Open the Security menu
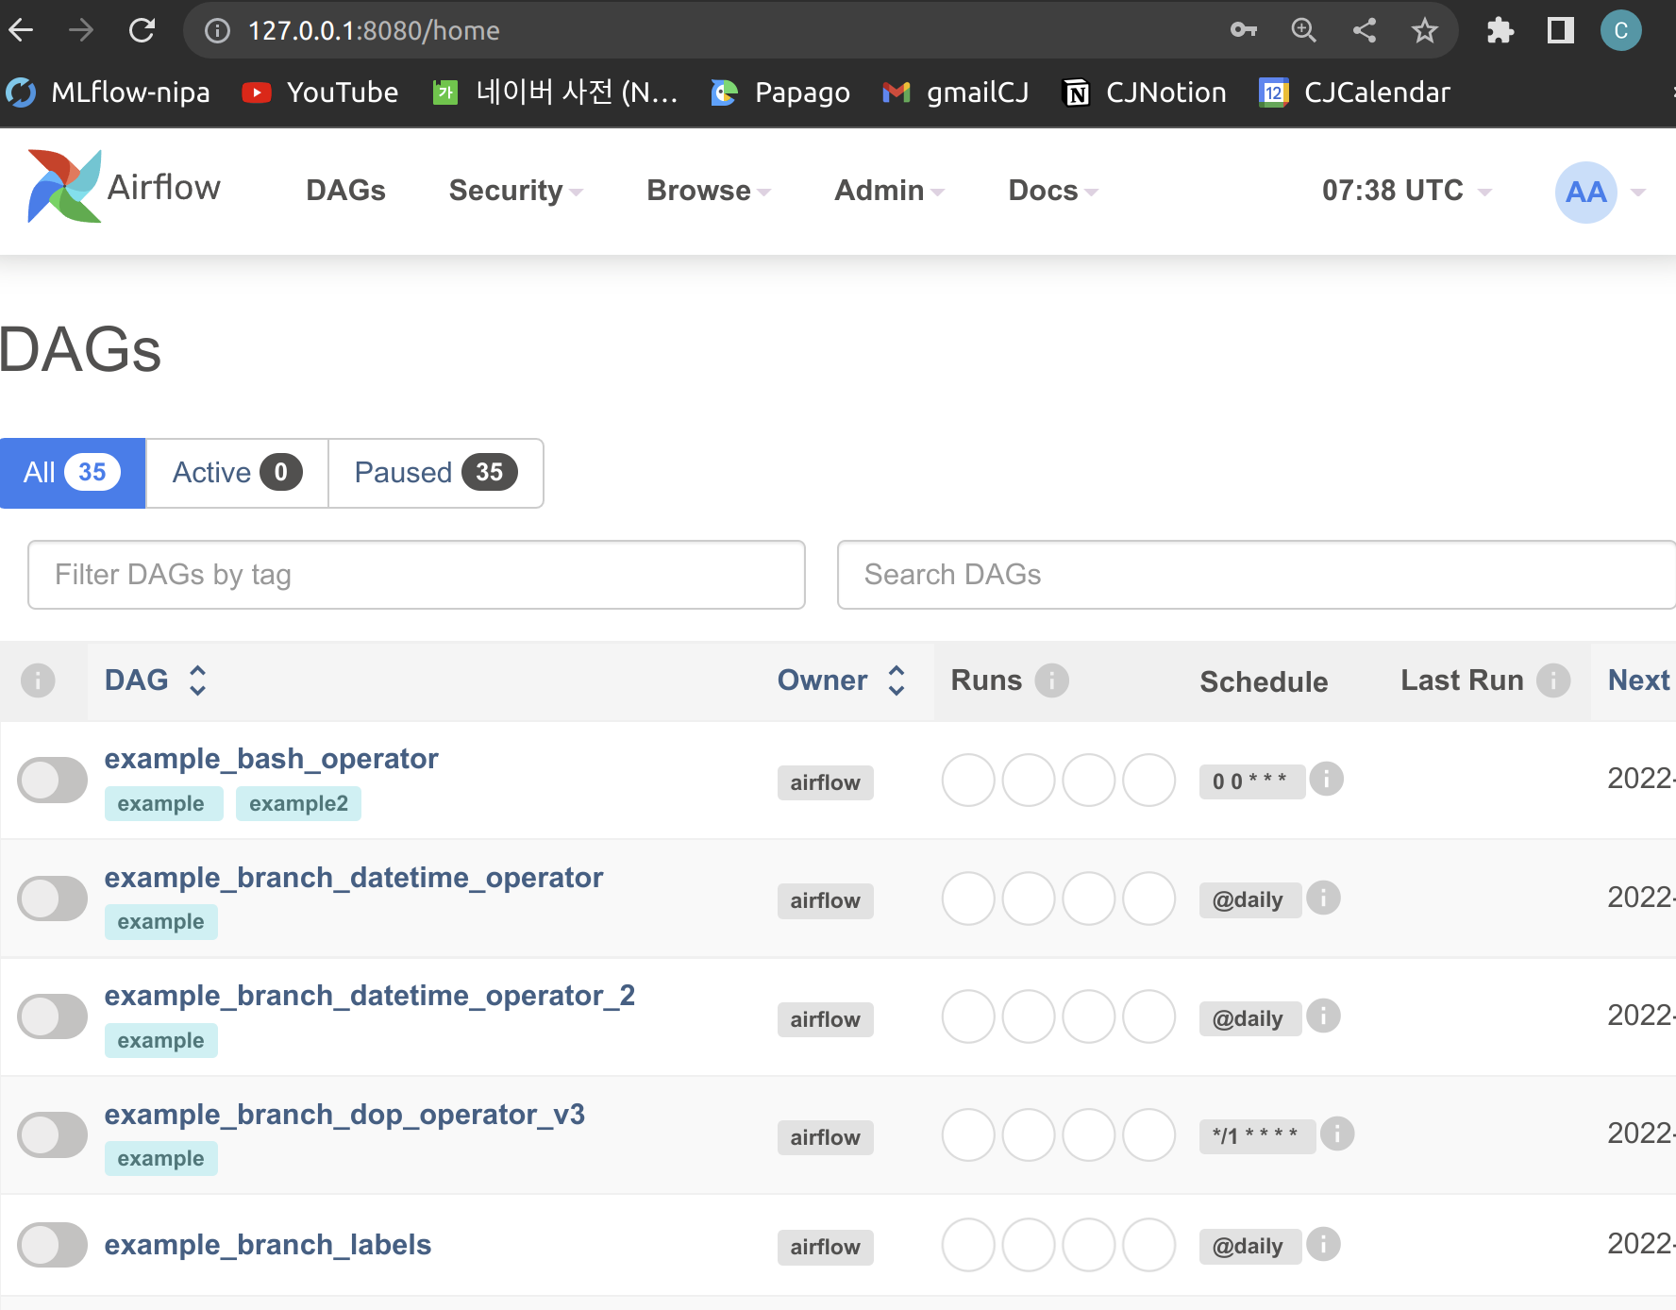Image resolution: width=1676 pixels, height=1310 pixels. [x=516, y=191]
